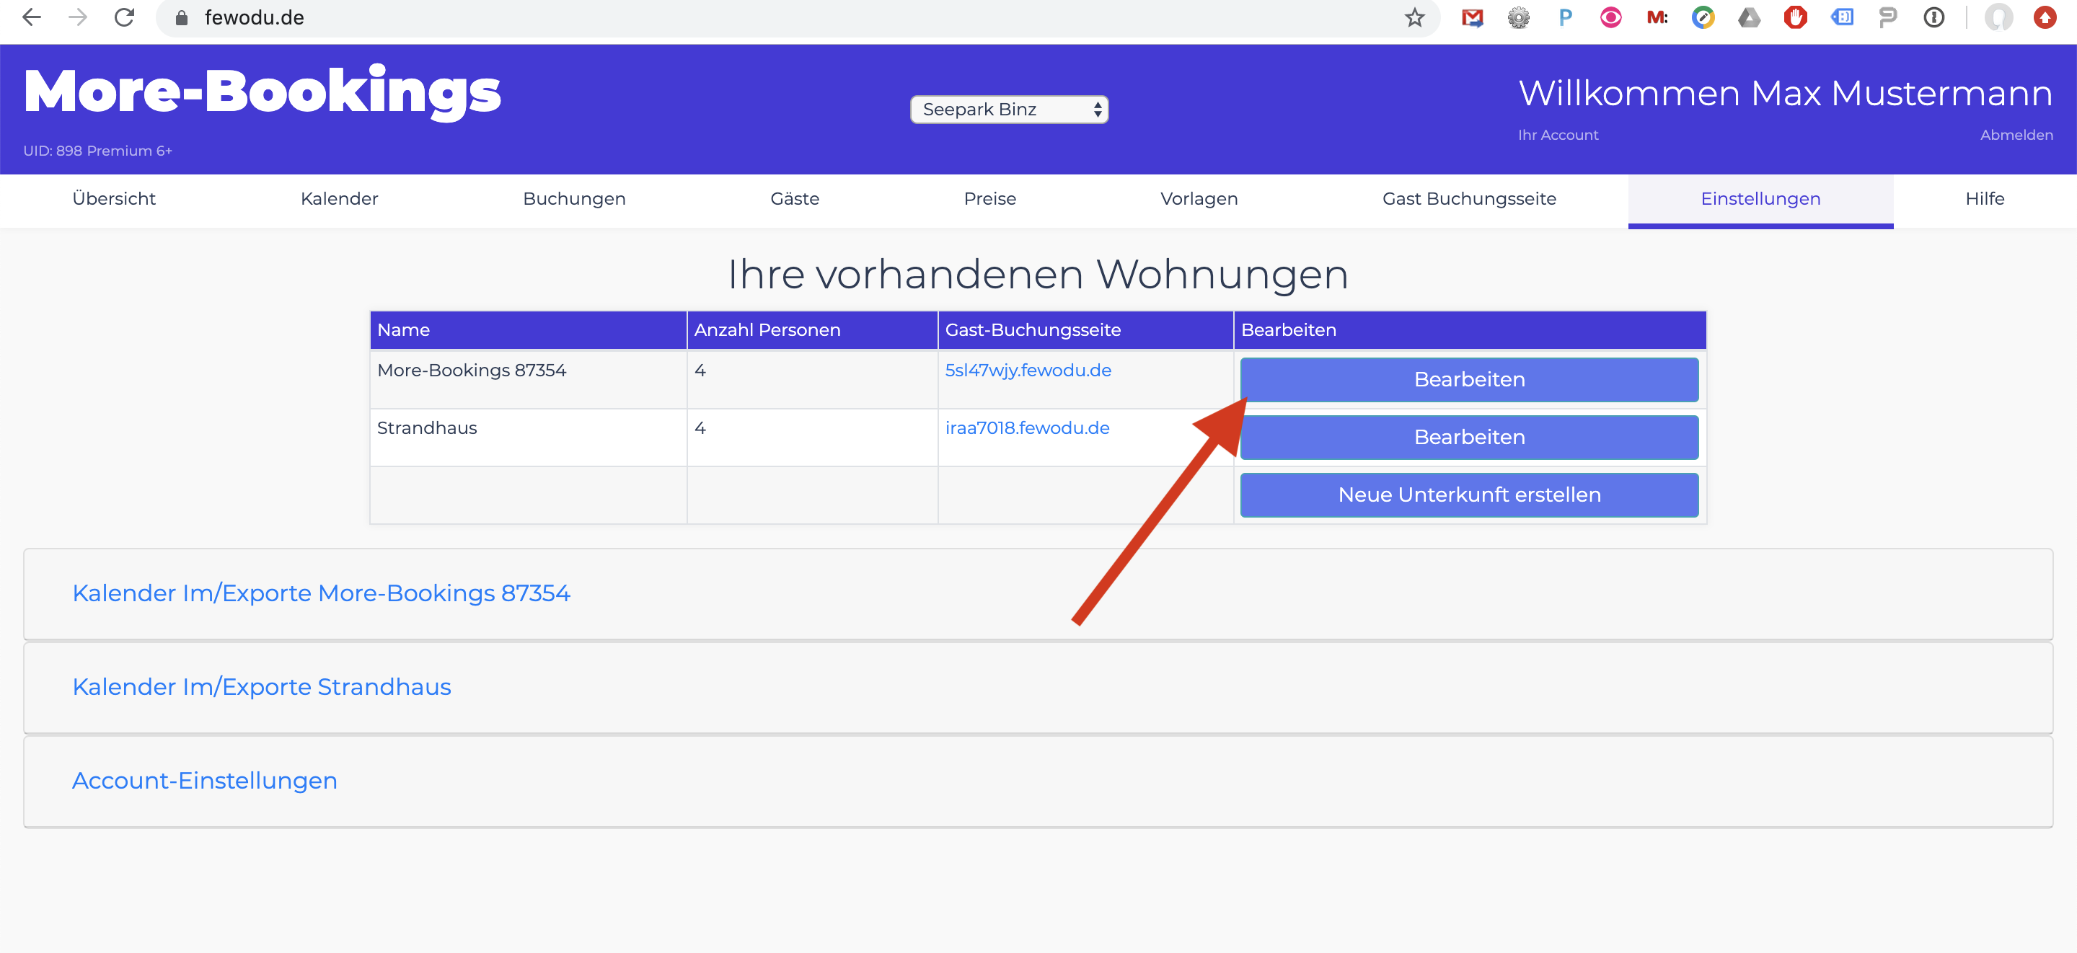Open the 1Password keyhole extension icon

click(1933, 17)
